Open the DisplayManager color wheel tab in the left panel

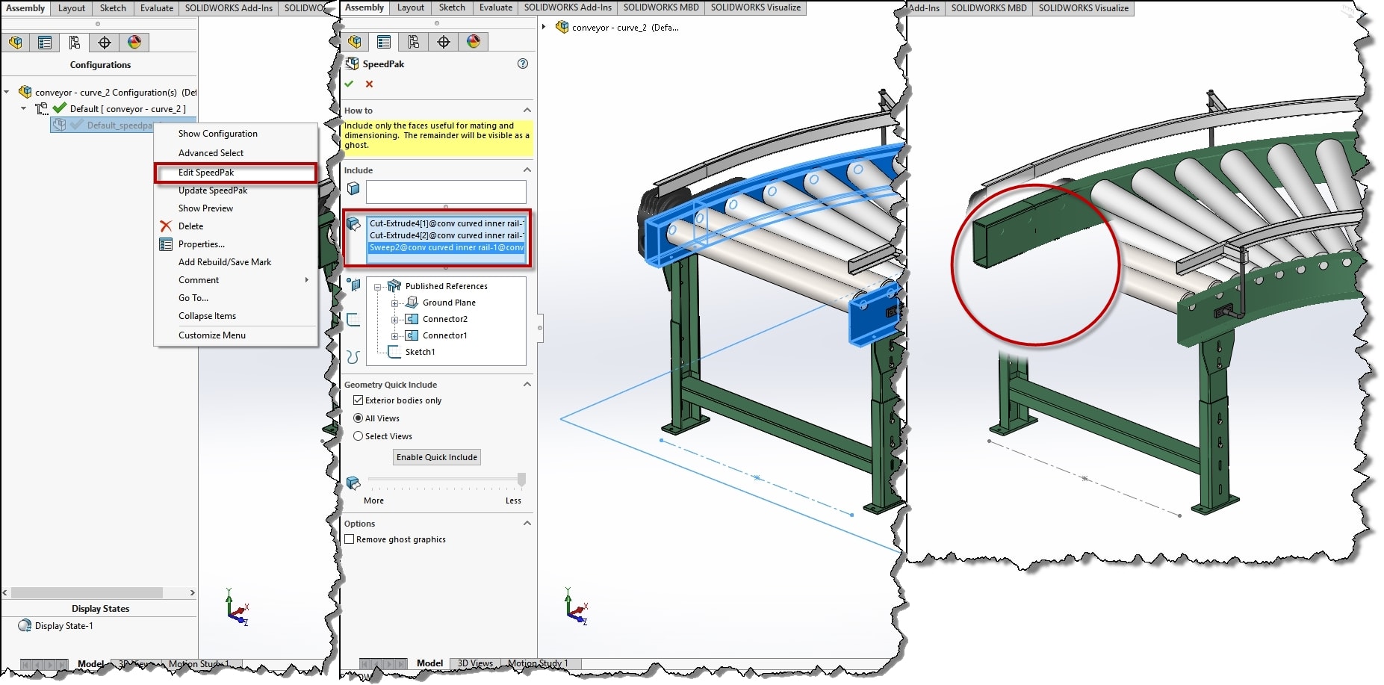click(134, 43)
